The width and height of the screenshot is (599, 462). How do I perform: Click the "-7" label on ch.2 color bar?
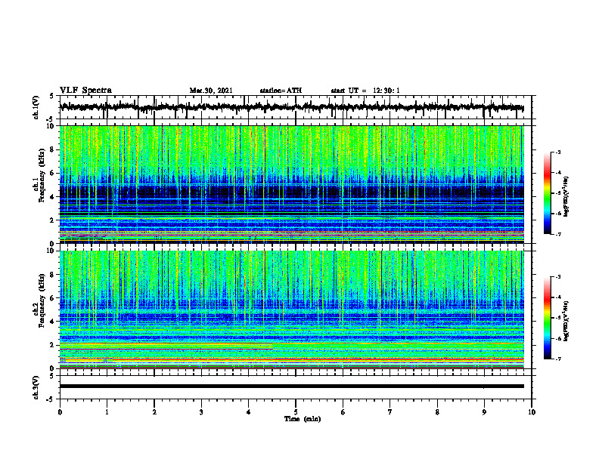[x=557, y=359]
